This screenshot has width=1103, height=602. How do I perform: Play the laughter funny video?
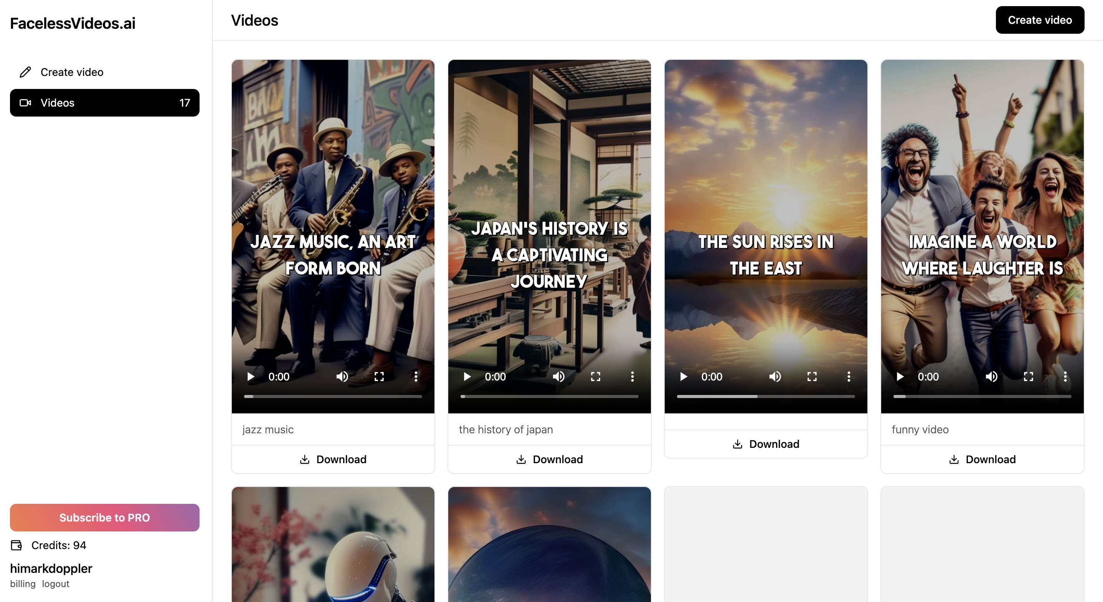(900, 377)
